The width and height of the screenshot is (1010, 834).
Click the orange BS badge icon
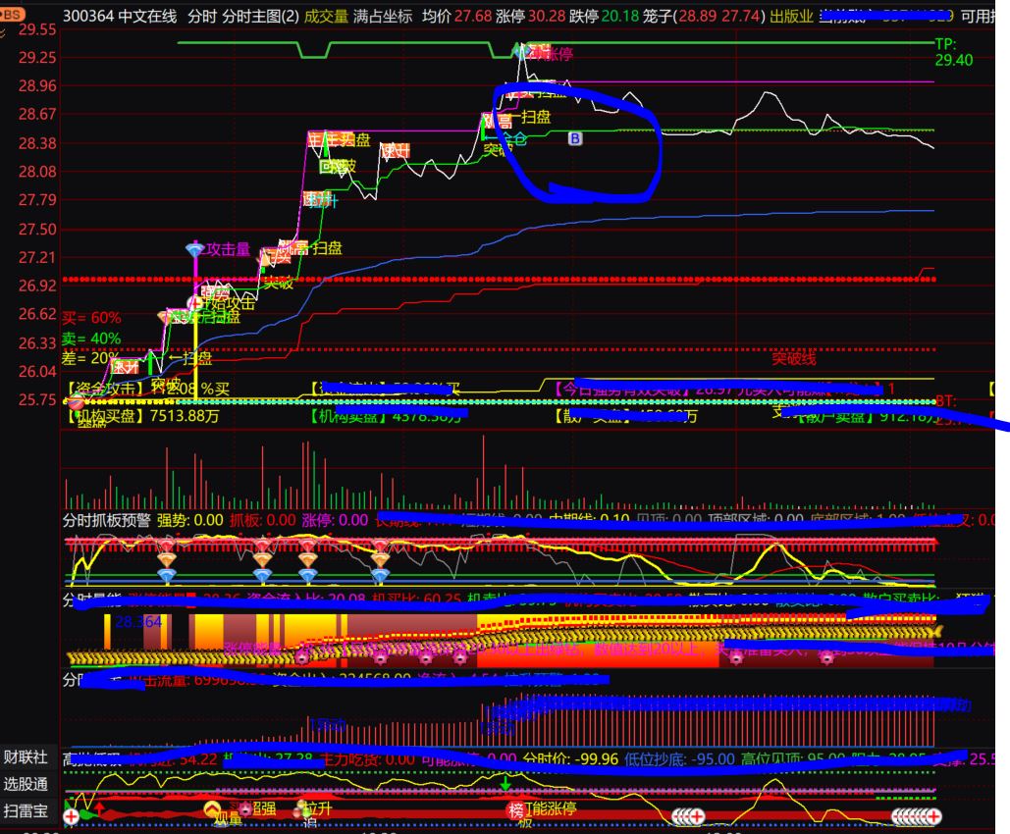[x=12, y=14]
